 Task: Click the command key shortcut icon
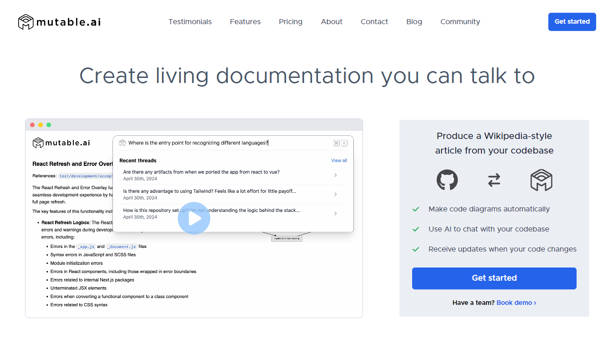coord(337,143)
